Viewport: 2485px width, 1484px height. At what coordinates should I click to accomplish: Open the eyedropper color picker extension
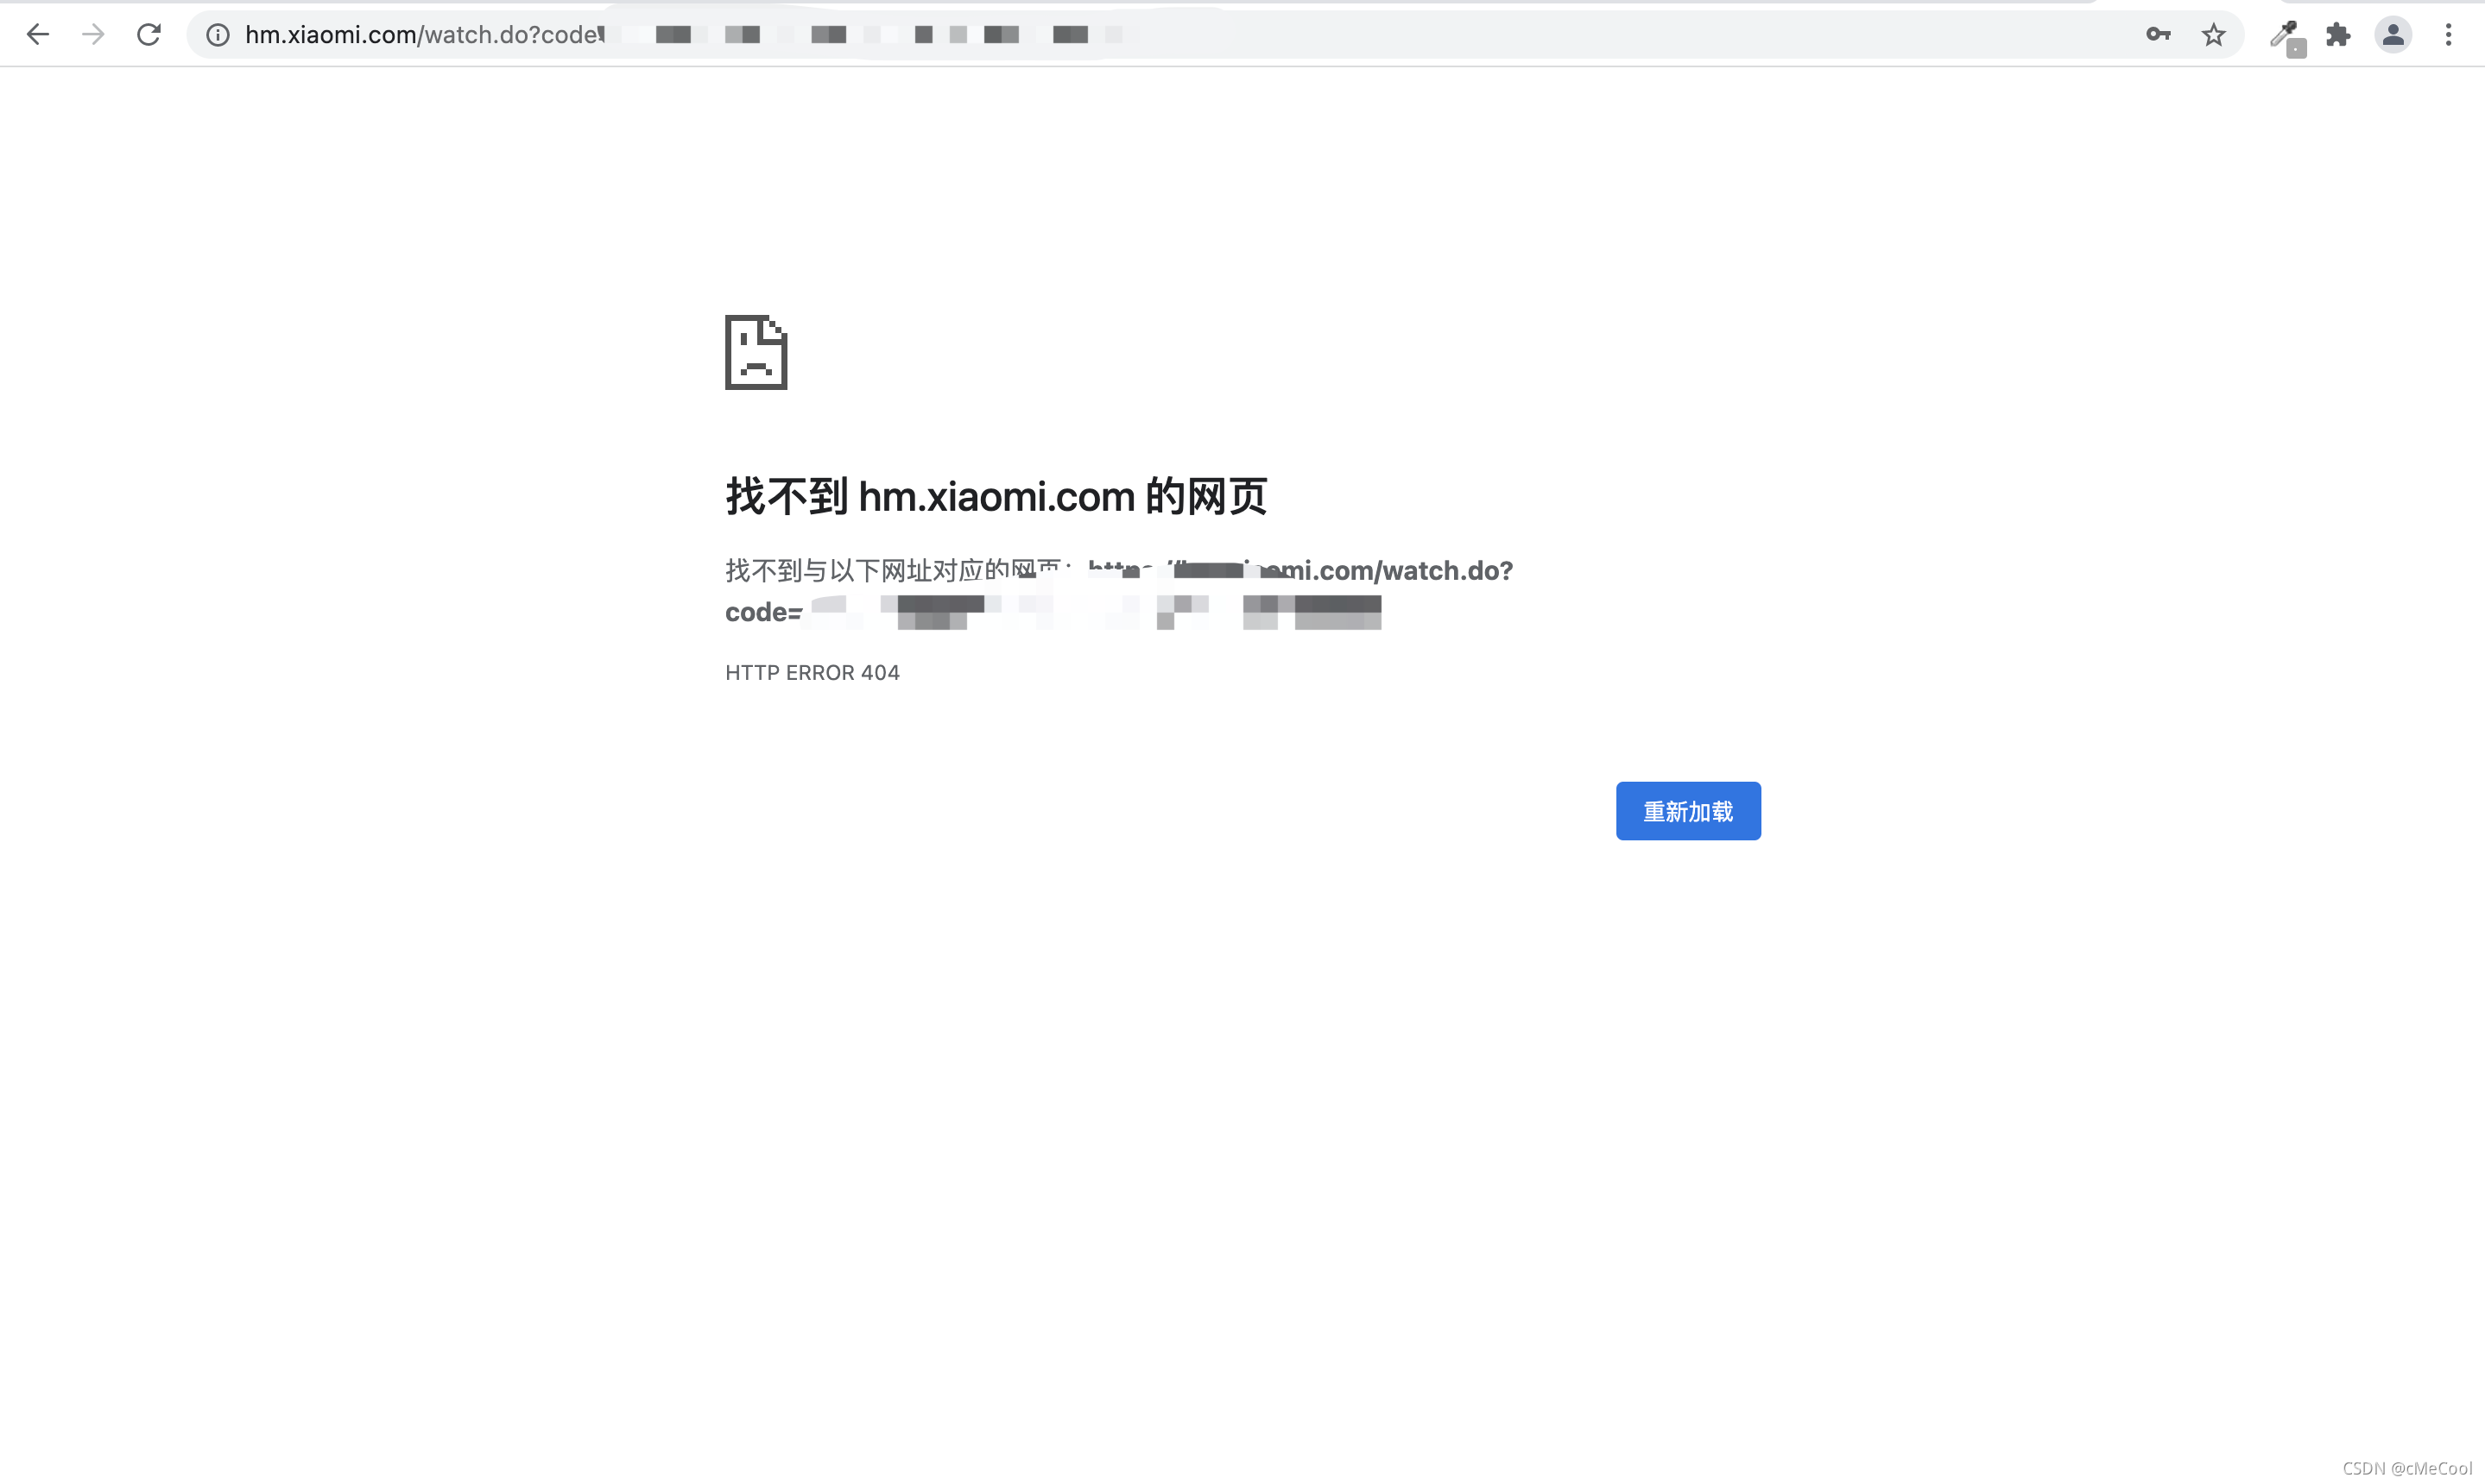tap(2285, 36)
